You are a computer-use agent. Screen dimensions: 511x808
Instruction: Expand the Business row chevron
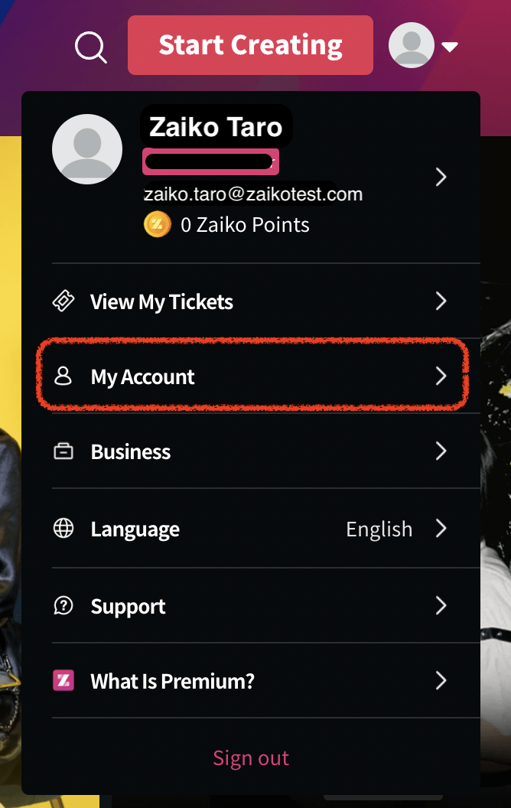441,451
